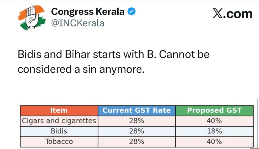
Task: Click the orange Item column header
Action: pos(59,110)
